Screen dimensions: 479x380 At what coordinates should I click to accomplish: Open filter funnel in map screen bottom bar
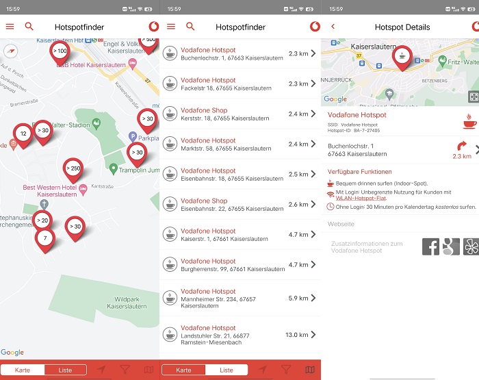125,370
